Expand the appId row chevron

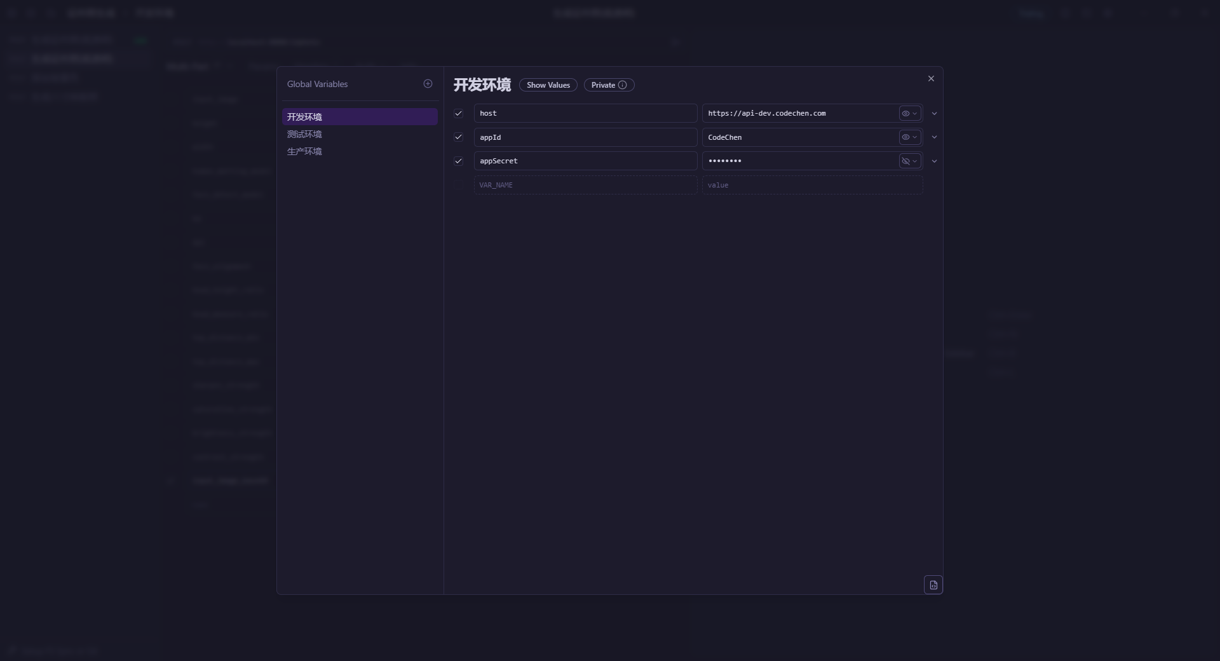point(934,137)
